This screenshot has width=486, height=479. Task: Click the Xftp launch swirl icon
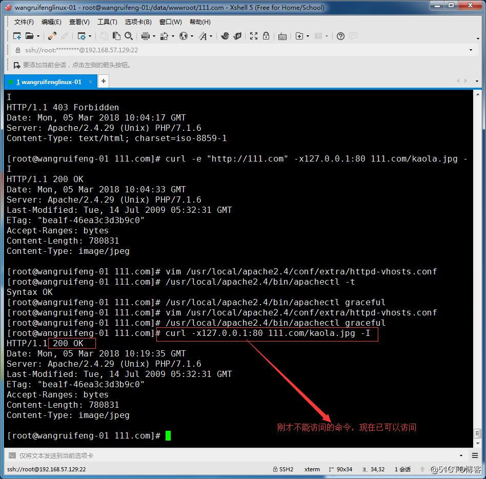coord(226,36)
